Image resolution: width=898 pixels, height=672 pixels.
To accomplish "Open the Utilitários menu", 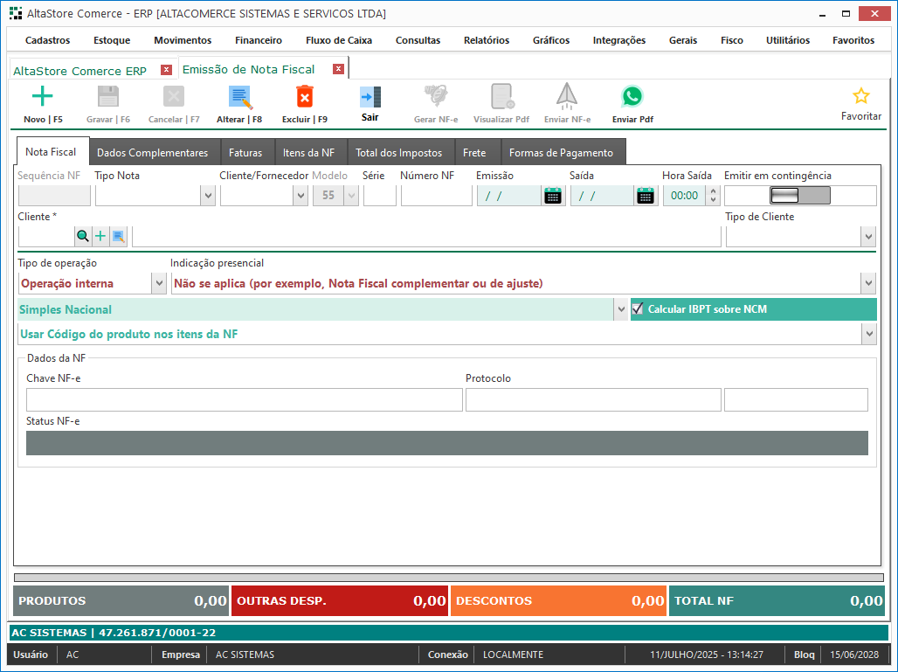I will pos(787,40).
